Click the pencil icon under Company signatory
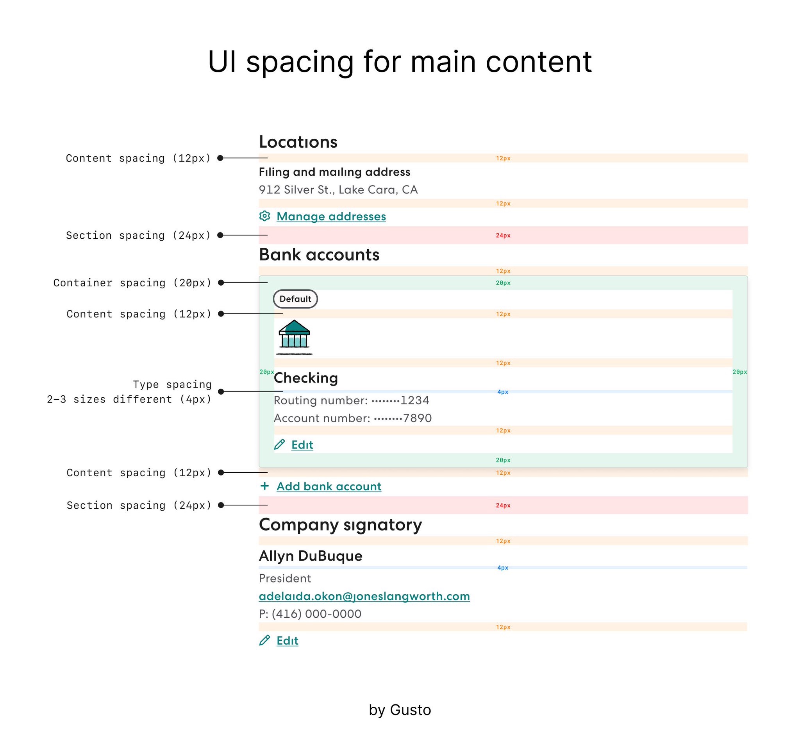The width and height of the screenshot is (800, 738). 265,640
